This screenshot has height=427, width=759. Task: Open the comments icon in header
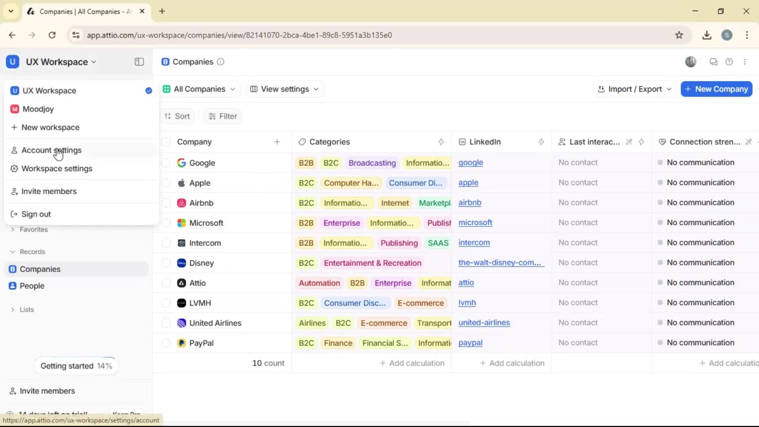[x=713, y=62]
